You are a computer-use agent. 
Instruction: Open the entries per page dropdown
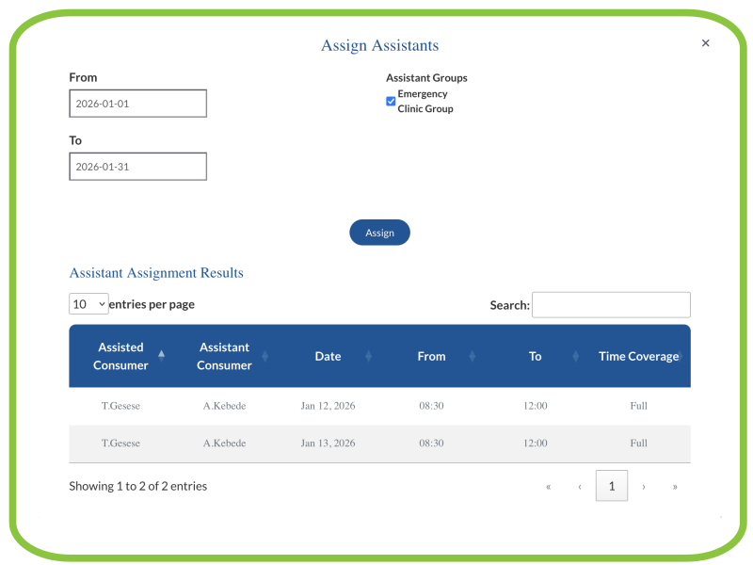[x=88, y=303]
